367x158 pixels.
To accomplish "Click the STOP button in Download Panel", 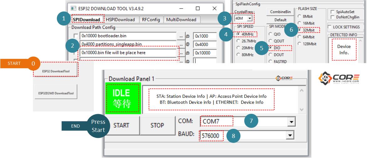I will coord(157,125).
